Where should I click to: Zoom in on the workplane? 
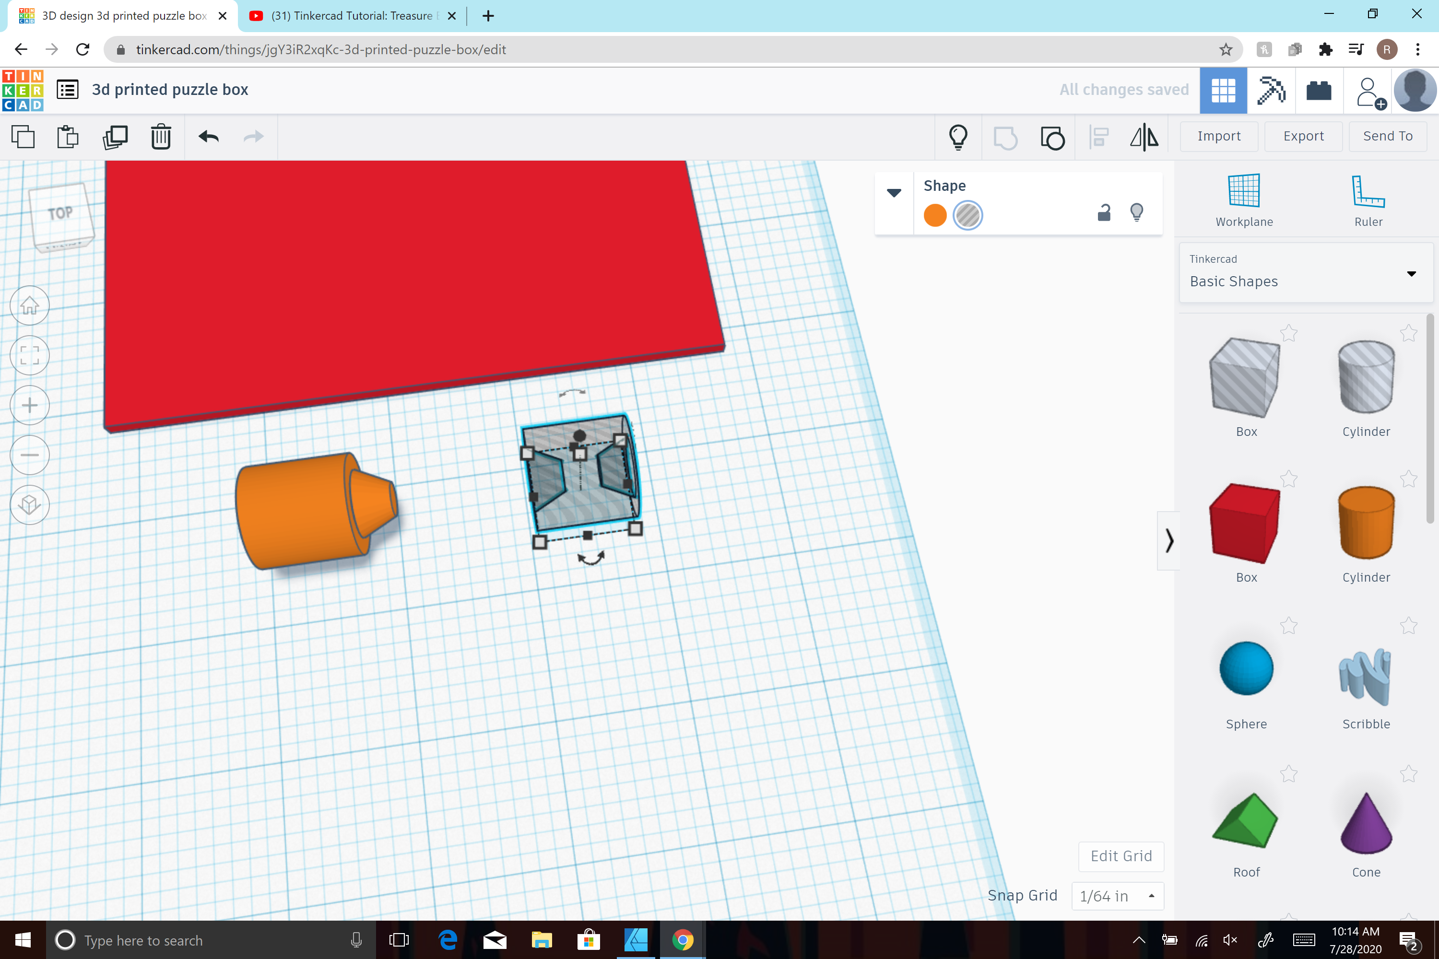pos(29,406)
